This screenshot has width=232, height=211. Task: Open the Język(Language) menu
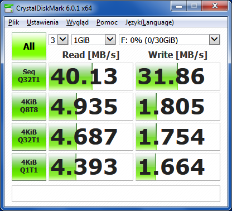[x=149, y=22]
